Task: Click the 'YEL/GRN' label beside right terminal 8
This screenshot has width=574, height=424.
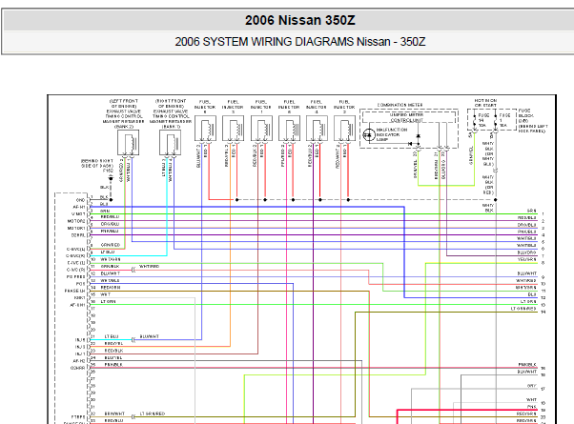Action: 527,259
